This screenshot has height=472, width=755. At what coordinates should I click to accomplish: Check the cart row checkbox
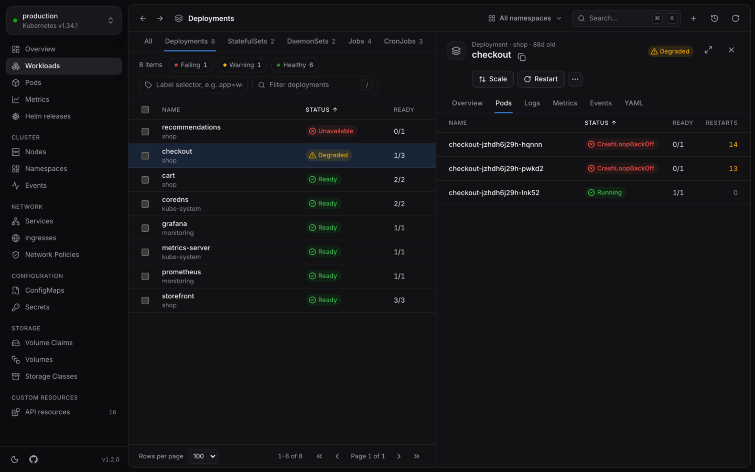145,180
